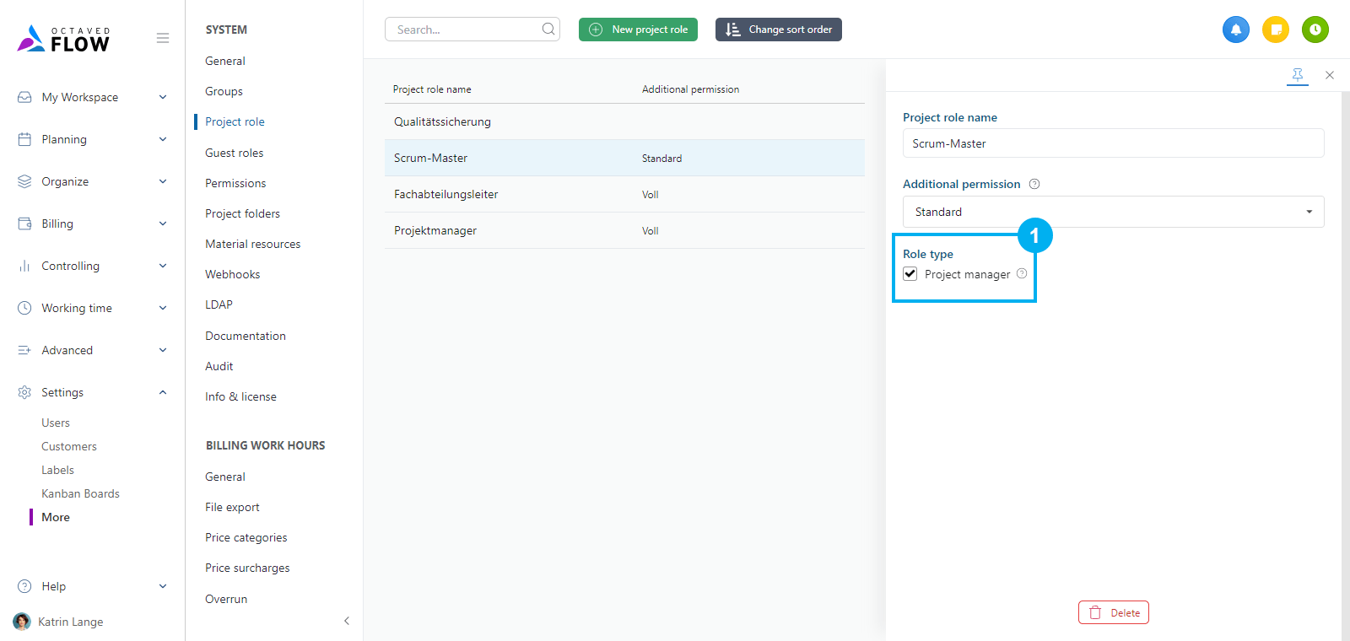1350x641 pixels.
Task: Select the Fachabteilungsleiter role row
Action: (624, 194)
